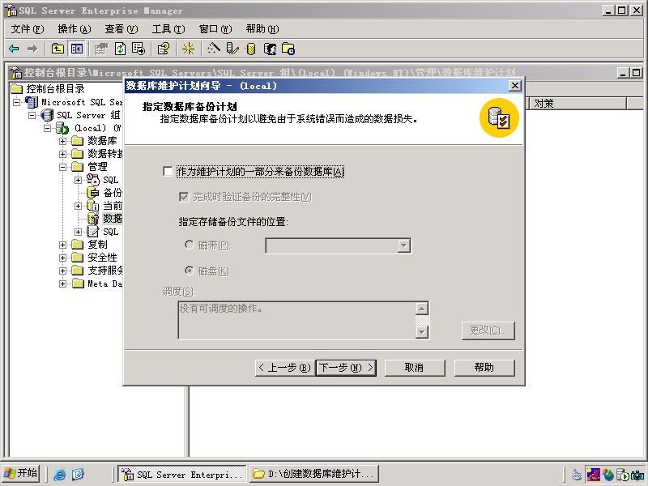
Task: Click the Up one level folder icon
Action: (58, 49)
